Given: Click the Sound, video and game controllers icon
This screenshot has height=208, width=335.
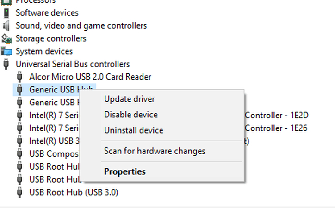Looking at the screenshot, I should tap(6, 26).
